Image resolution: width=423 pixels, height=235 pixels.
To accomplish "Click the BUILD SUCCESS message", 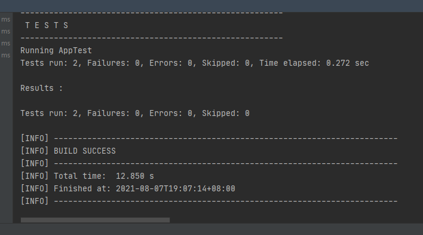I will (x=85, y=151).
